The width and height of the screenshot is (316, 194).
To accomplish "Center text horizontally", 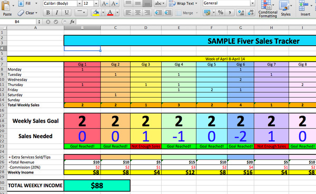I will coord(138,13).
